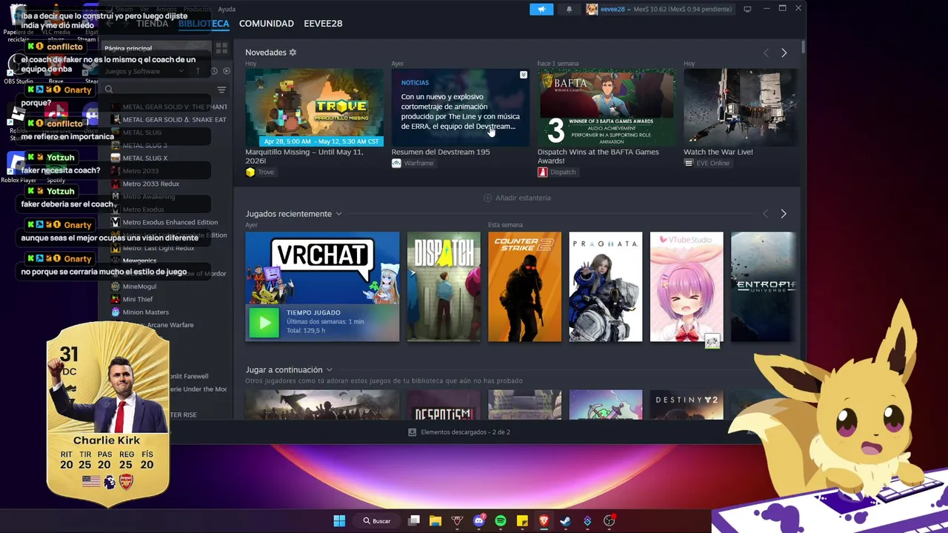The width and height of the screenshot is (948, 533).
Task: Click the downloads icon in the bottom bar
Action: 413,432
